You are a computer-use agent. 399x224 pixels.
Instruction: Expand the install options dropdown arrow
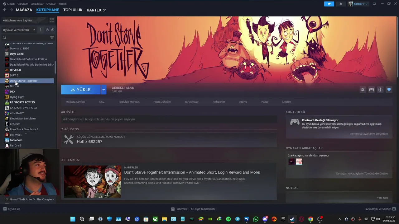pyautogui.click(x=104, y=90)
